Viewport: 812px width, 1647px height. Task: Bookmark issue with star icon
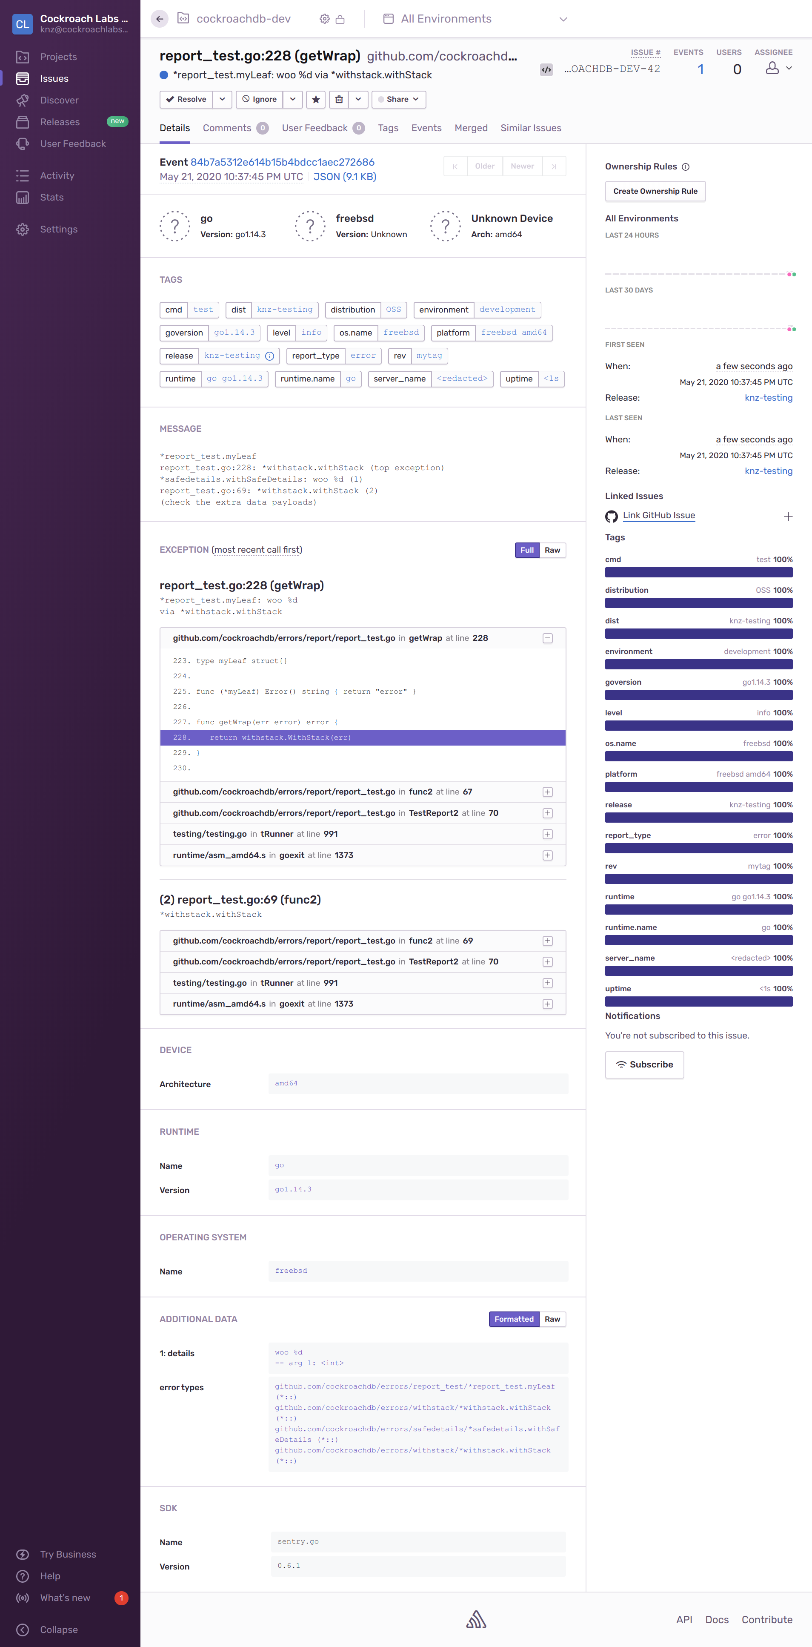click(316, 99)
